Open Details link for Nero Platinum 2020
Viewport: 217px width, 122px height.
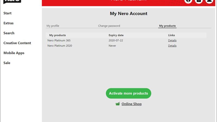pos(172,46)
